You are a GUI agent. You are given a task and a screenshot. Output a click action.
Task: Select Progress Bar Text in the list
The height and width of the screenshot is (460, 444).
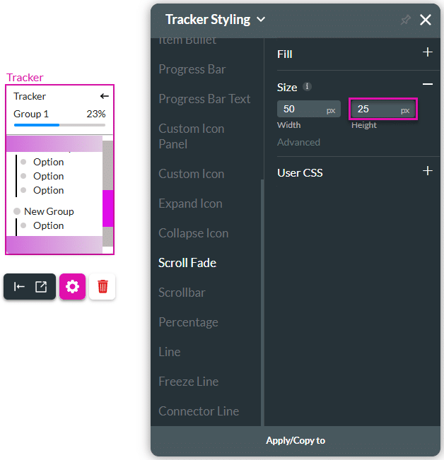[204, 99]
